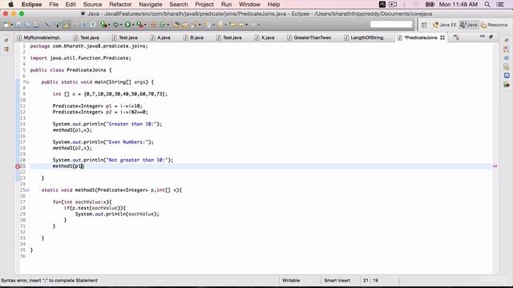The width and height of the screenshot is (513, 288).
Task: Click the error marker on line 21
Action: (x=18, y=166)
